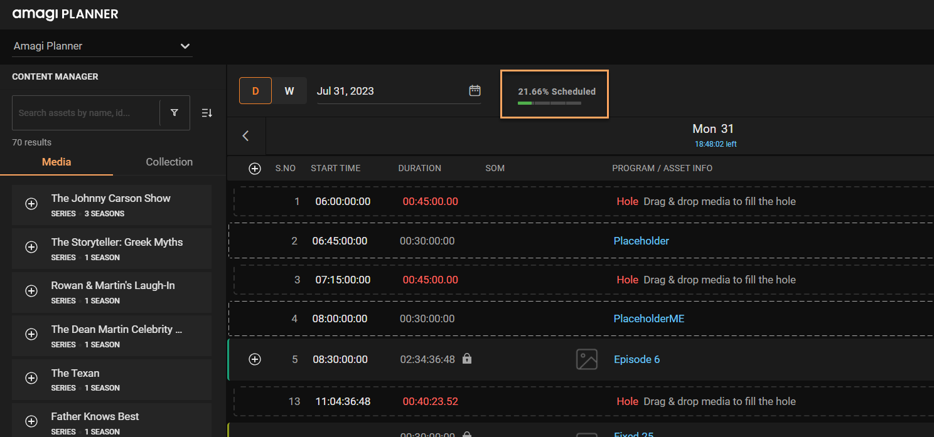The height and width of the screenshot is (437, 934).
Task: Select the 11:04:36:48 Hole row
Action: (x=584, y=401)
